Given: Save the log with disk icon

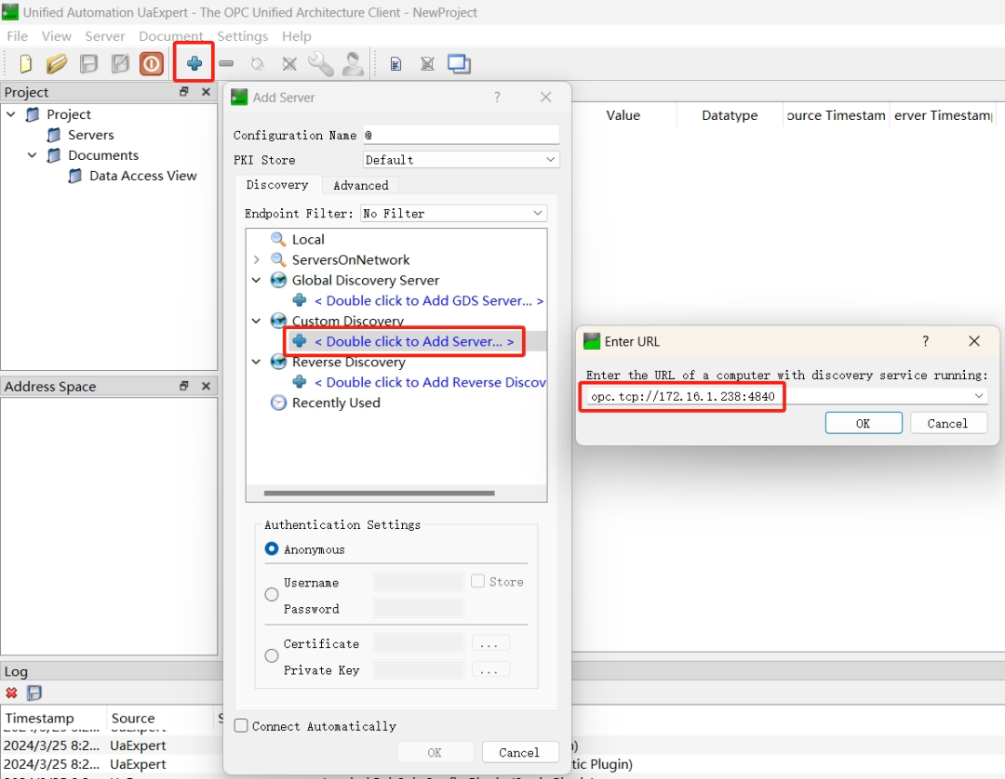Looking at the screenshot, I should coord(34,693).
